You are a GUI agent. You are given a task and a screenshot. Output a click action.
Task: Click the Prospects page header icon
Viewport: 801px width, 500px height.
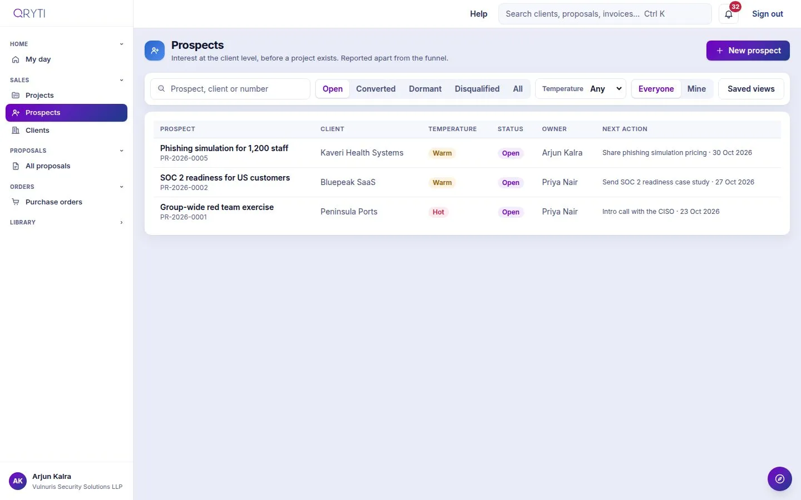155,51
